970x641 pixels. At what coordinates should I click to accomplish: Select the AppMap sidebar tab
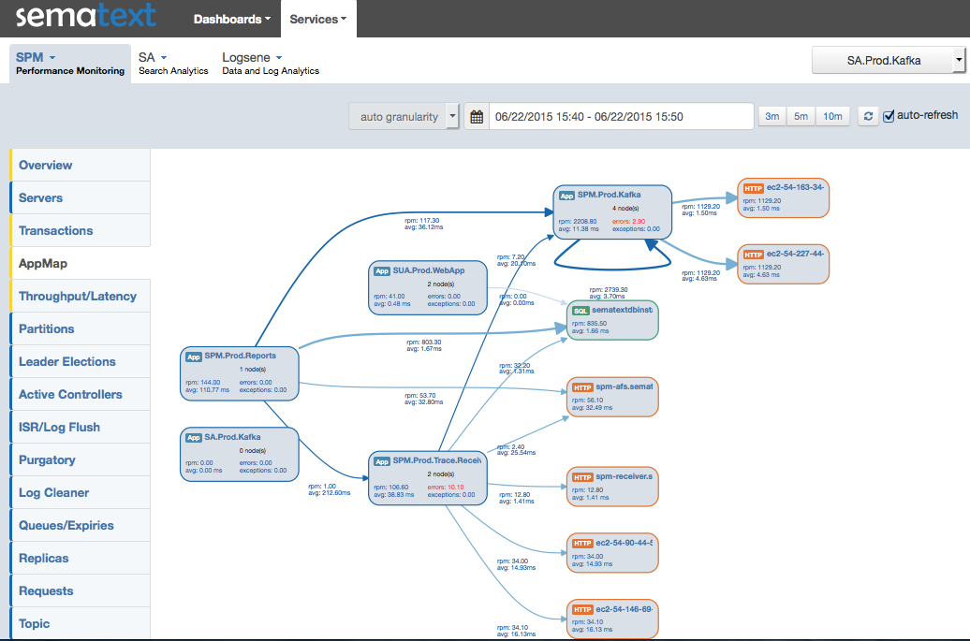click(81, 263)
